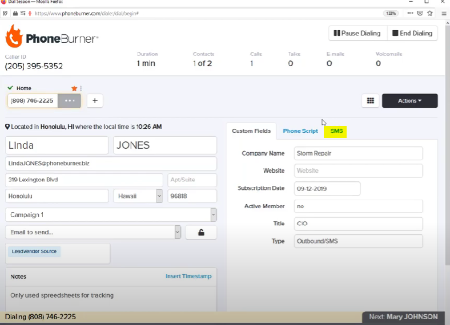This screenshot has width=450, height=325.
Task: Open the Firefox hamburger menu
Action: tap(444, 13)
